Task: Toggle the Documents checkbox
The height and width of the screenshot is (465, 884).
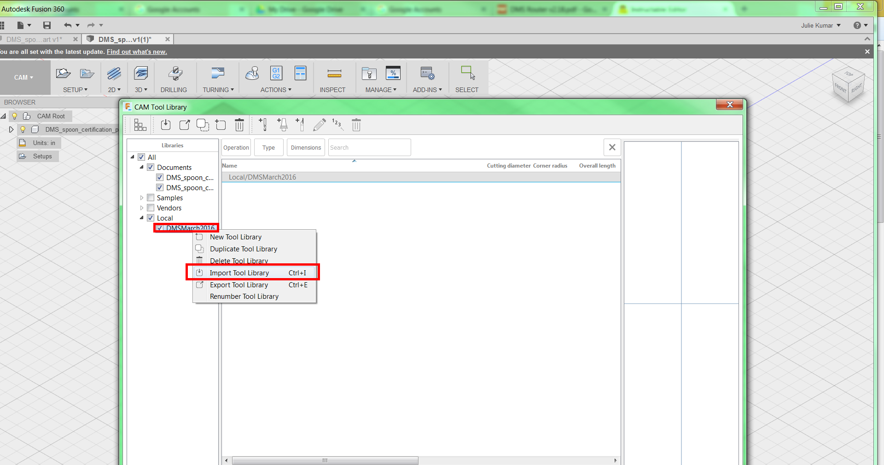Action: click(x=151, y=167)
